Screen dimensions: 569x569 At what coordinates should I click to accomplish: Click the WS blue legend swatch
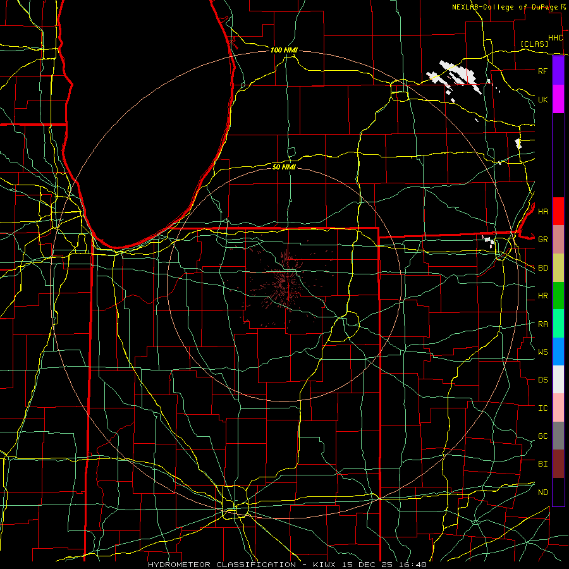tap(558, 352)
